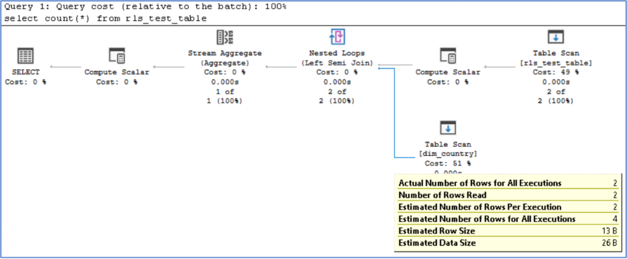Select the Stream Aggregate operator icon
Viewport: 627px width, 259px height.
pyautogui.click(x=225, y=37)
